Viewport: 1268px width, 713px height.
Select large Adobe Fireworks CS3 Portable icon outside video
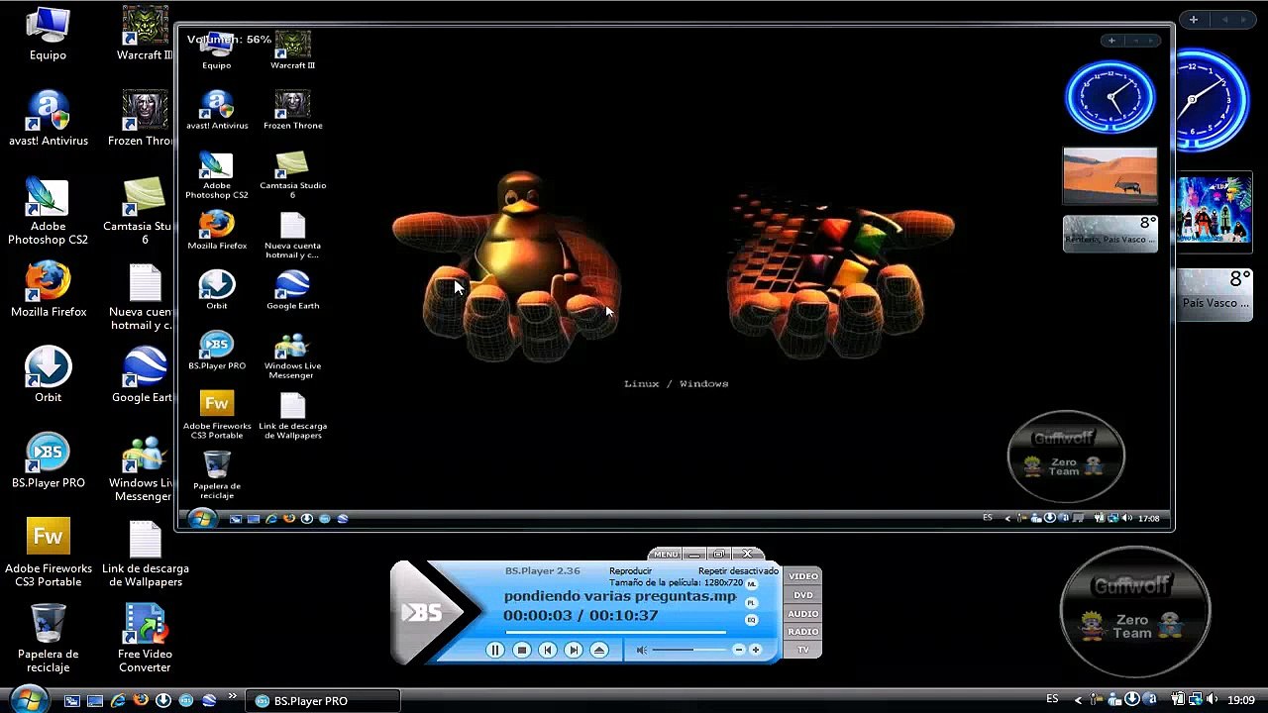tap(48, 553)
